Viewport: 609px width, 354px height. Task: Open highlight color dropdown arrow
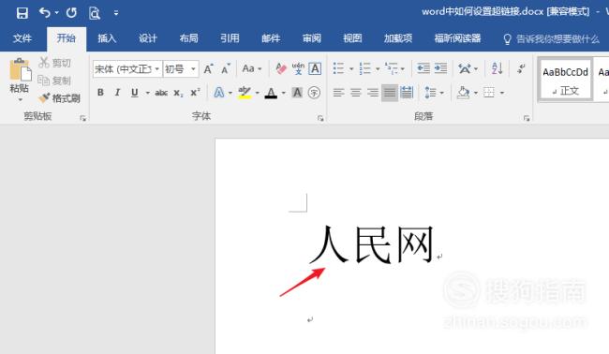pos(257,93)
